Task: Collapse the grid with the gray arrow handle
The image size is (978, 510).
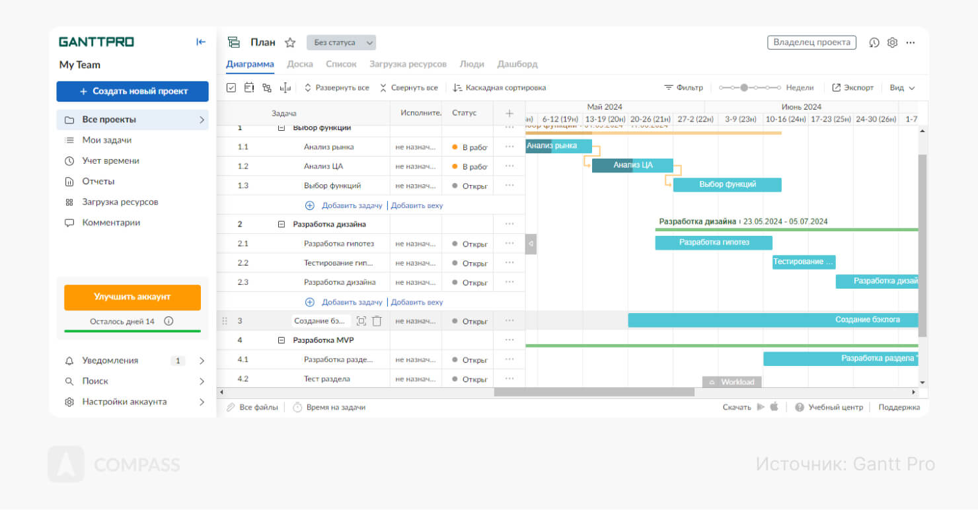Action: [x=531, y=244]
